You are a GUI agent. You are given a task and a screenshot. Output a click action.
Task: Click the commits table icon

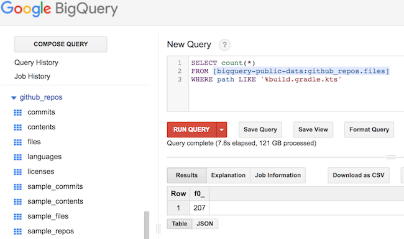[x=17, y=113]
